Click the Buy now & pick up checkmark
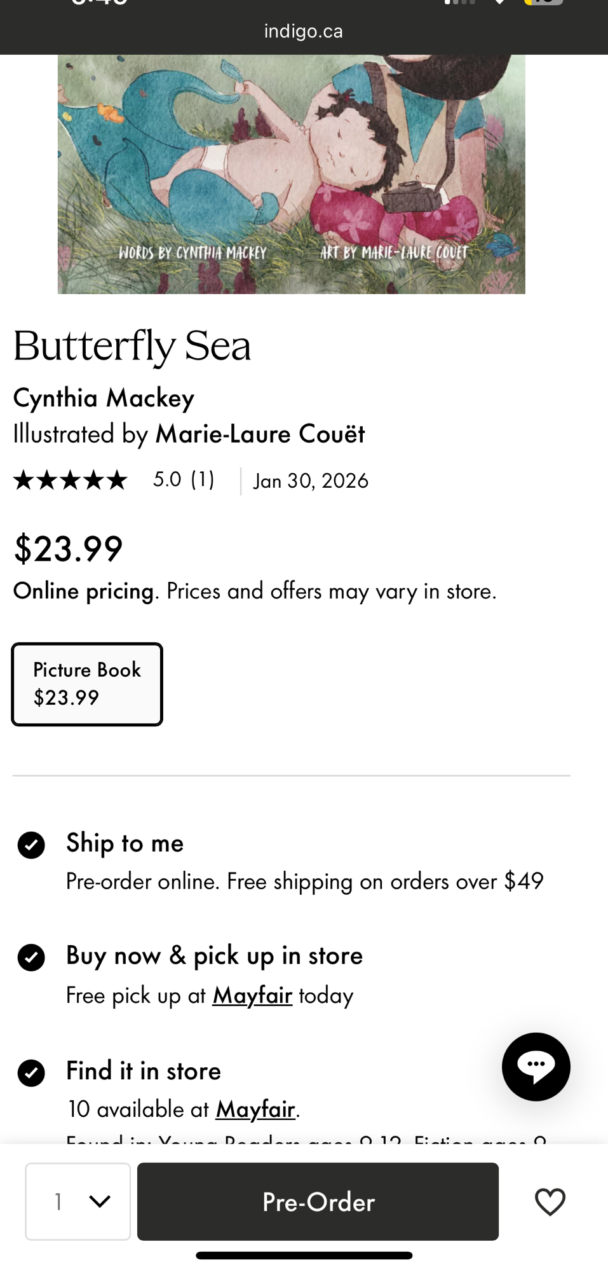 point(31,958)
